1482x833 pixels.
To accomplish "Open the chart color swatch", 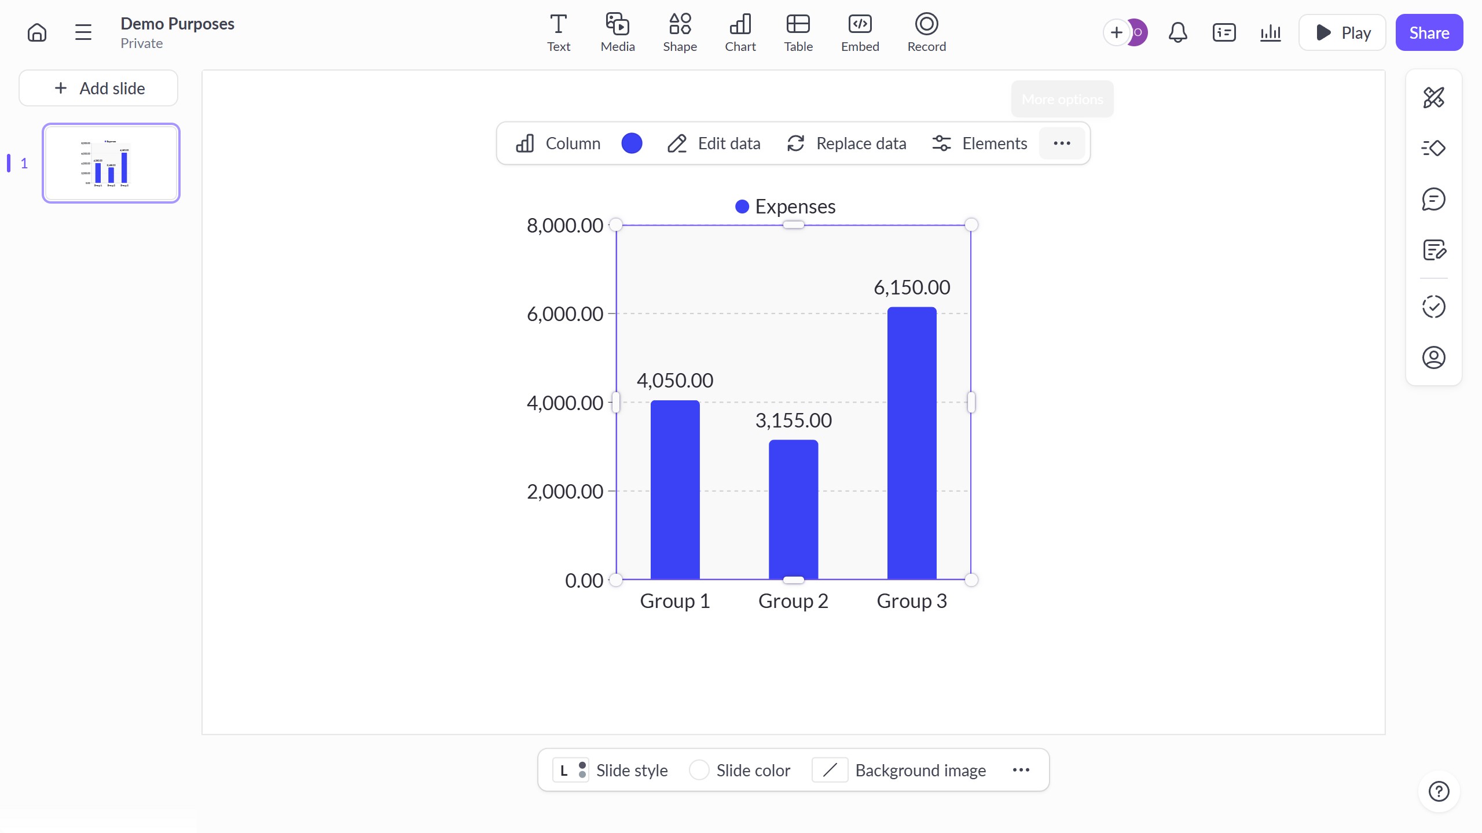I will tap(632, 143).
